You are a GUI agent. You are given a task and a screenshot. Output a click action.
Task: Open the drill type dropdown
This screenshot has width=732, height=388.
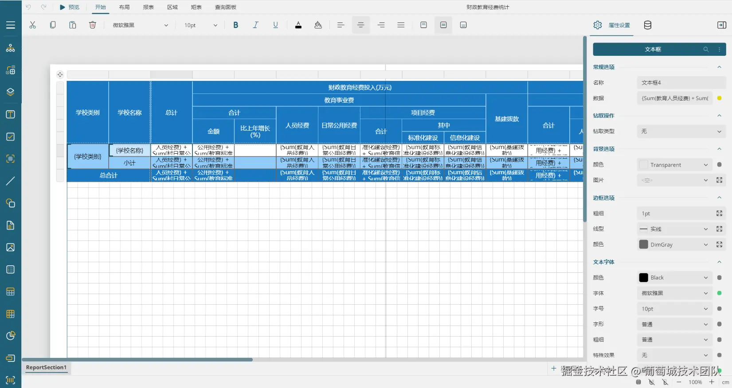(x=681, y=131)
